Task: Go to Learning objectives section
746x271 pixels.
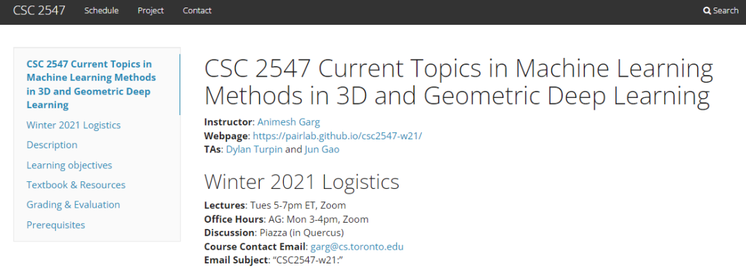Action: (70, 165)
